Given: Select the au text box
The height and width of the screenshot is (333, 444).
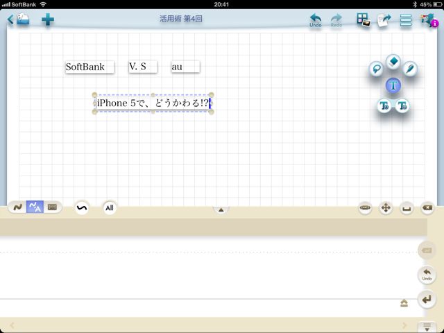Looking at the screenshot, I should pyautogui.click(x=185, y=67).
